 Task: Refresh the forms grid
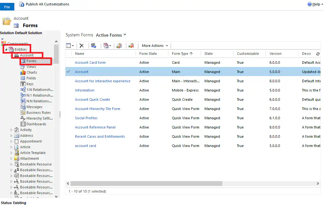[318, 54]
